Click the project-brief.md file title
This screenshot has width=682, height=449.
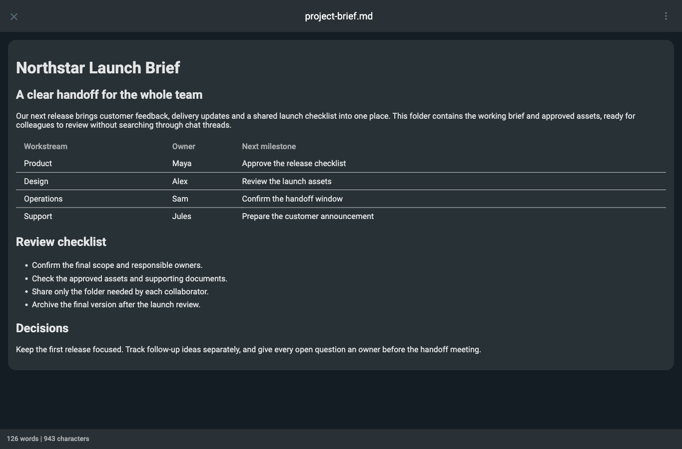[x=339, y=16]
